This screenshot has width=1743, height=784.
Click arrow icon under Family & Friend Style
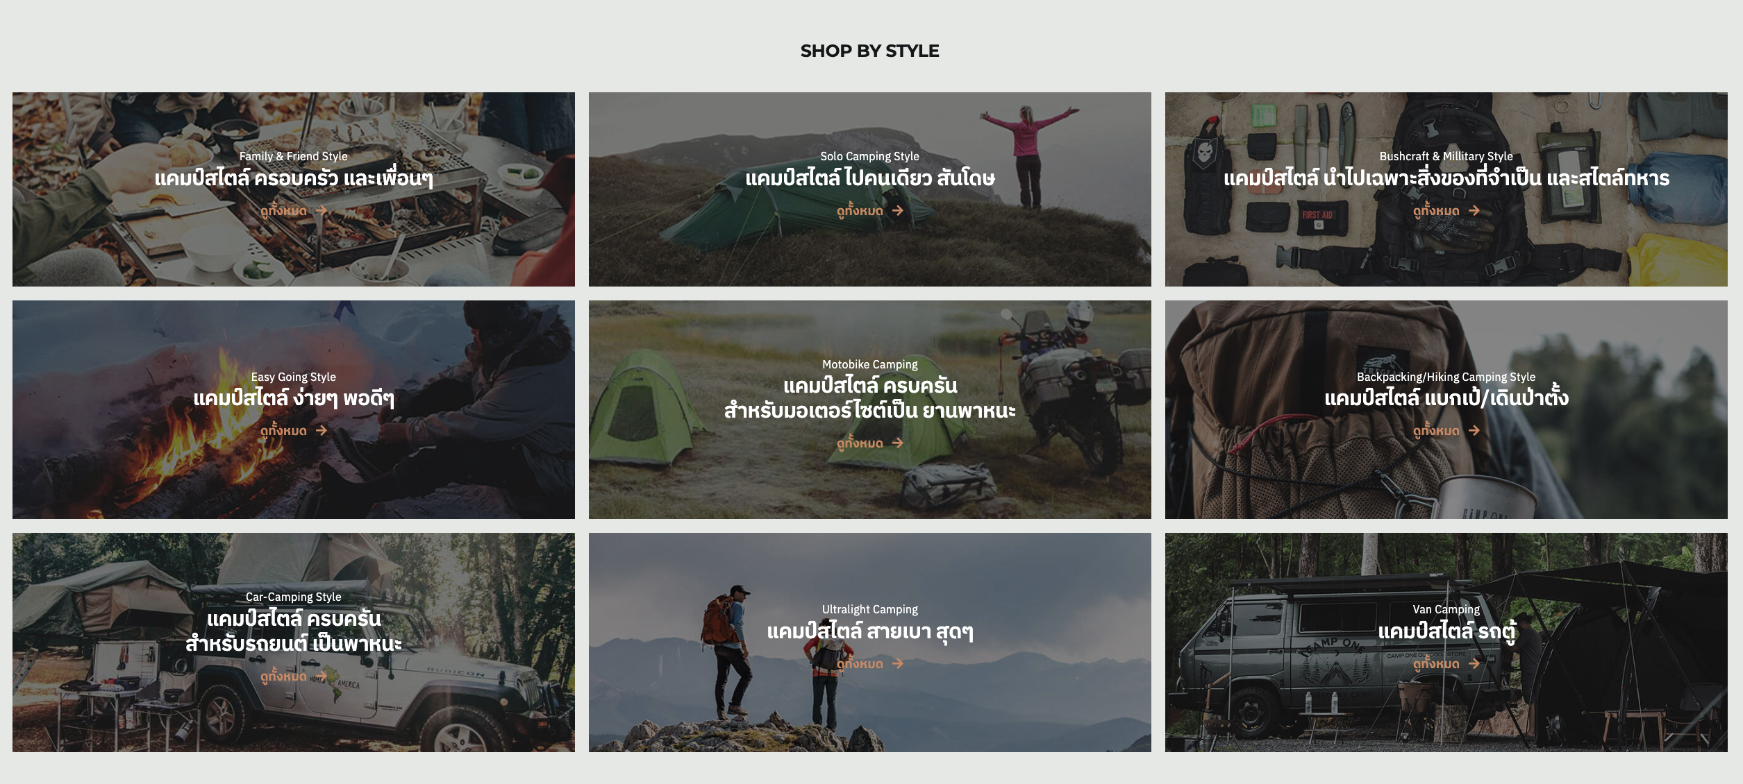321,210
